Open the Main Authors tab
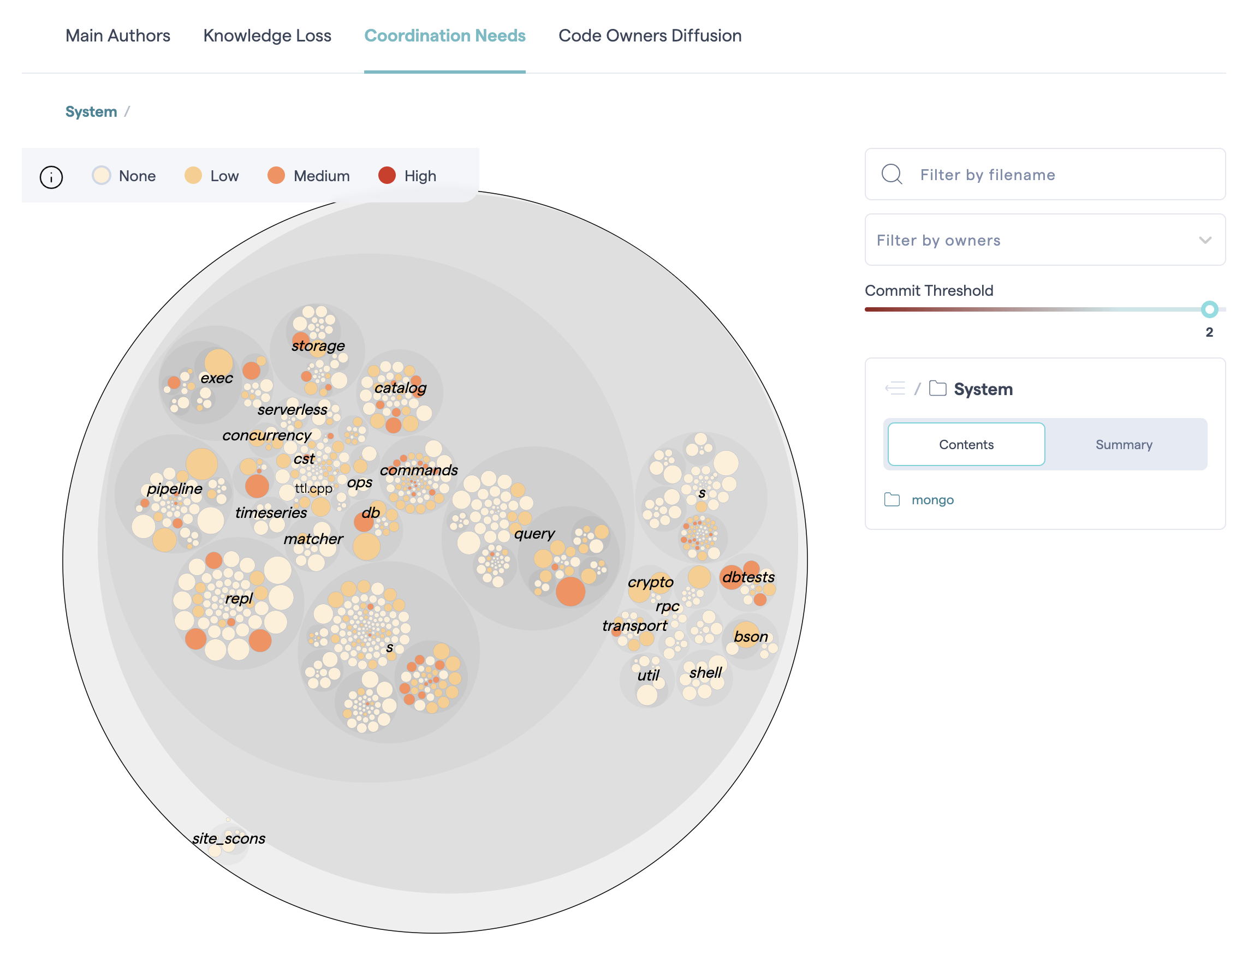Image resolution: width=1248 pixels, height=955 pixels. [x=118, y=36]
